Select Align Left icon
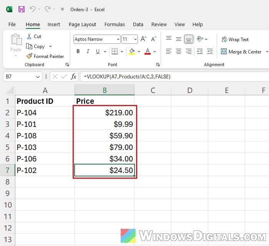This screenshot has width=269, height=246. coord(169,51)
